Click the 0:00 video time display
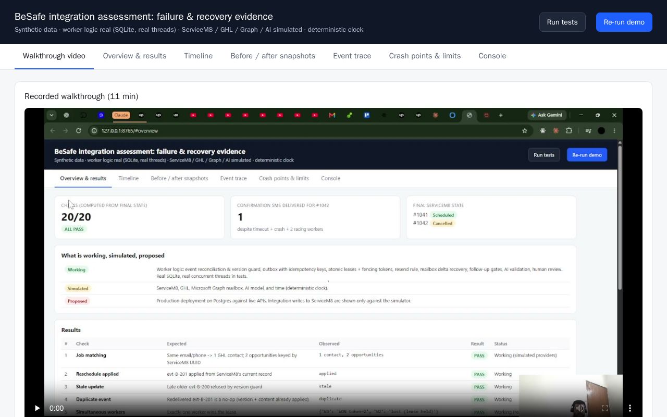 point(57,408)
